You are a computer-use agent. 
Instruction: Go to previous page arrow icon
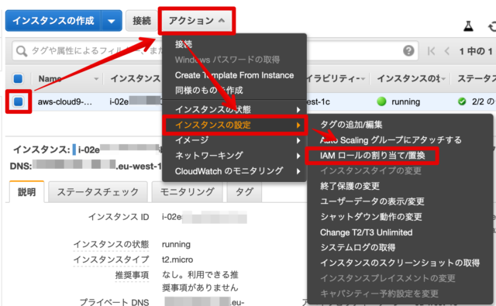pyautogui.click(x=446, y=51)
